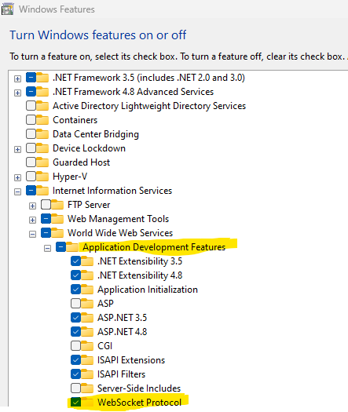Click the .NET Extensibility 3.5 label
This screenshot has height=412, width=348.
[x=140, y=261]
